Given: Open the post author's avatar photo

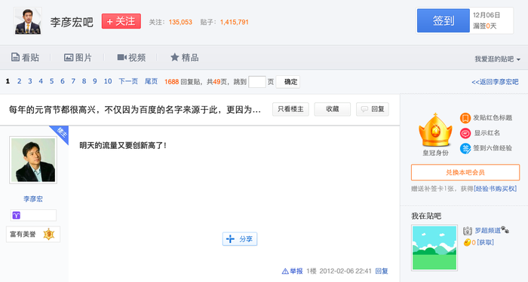Looking at the screenshot, I should pos(33,160).
